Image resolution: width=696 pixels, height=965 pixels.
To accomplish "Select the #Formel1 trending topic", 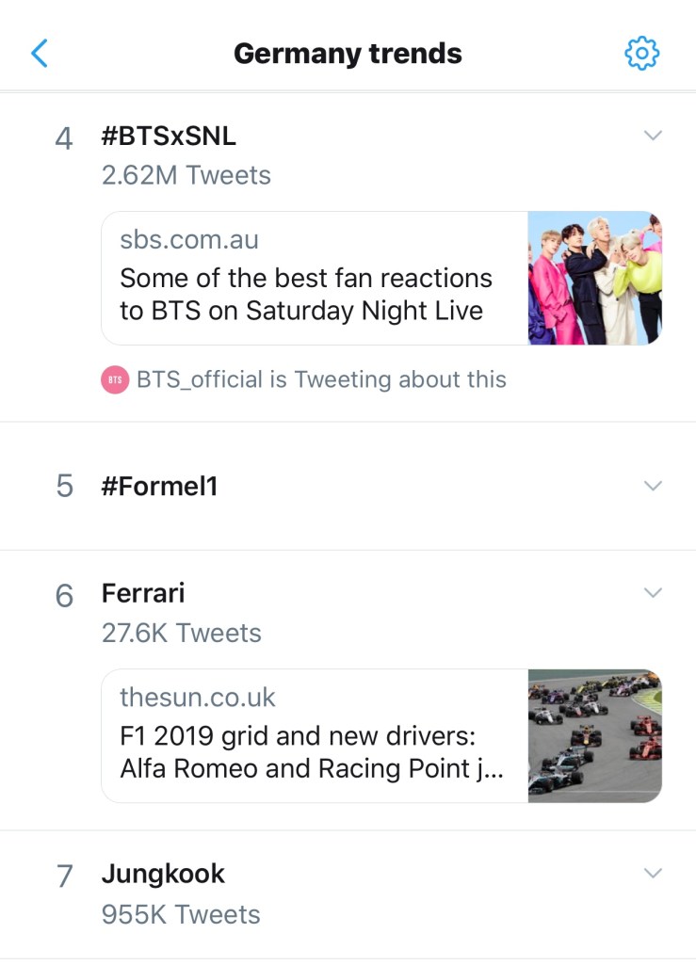I will pos(159,486).
